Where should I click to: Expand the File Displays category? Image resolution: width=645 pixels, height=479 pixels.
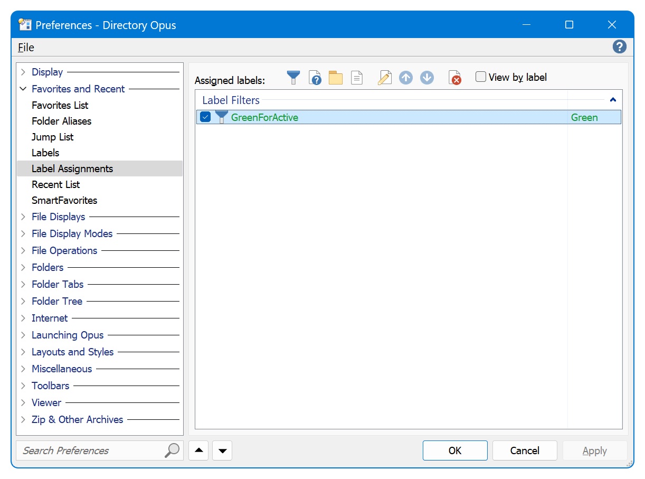pos(23,217)
